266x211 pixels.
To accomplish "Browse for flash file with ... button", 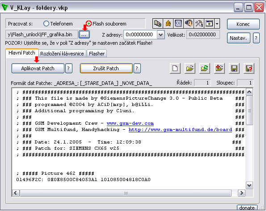I will click(x=84, y=34).
